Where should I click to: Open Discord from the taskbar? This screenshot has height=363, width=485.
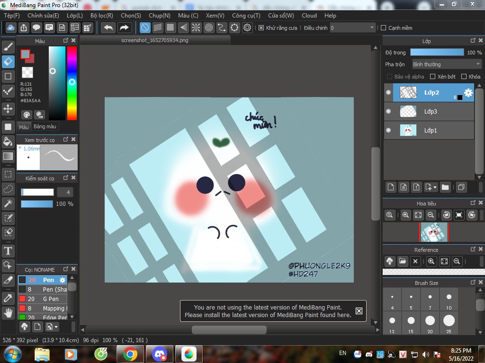pyautogui.click(x=160, y=354)
